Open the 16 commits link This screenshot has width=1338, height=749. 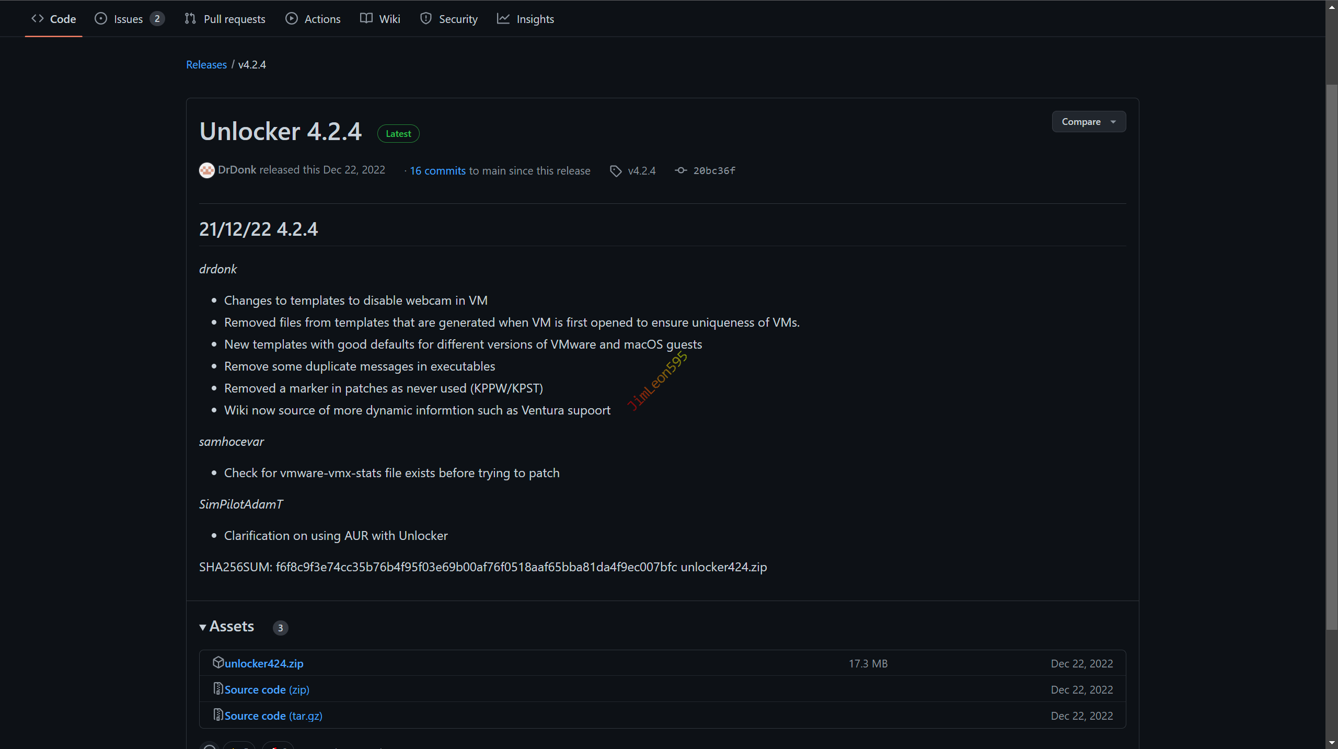tap(437, 171)
